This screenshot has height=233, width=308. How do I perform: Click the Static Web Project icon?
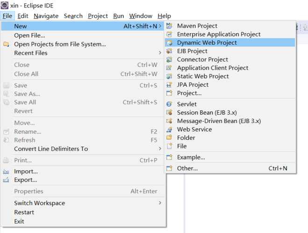[x=169, y=76]
